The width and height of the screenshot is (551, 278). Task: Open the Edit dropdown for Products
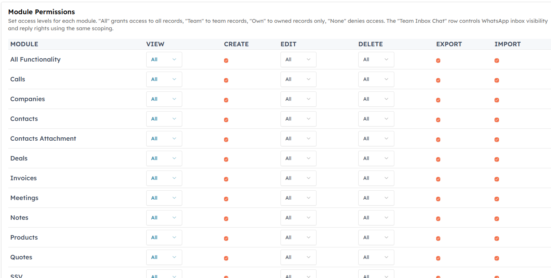pyautogui.click(x=298, y=237)
